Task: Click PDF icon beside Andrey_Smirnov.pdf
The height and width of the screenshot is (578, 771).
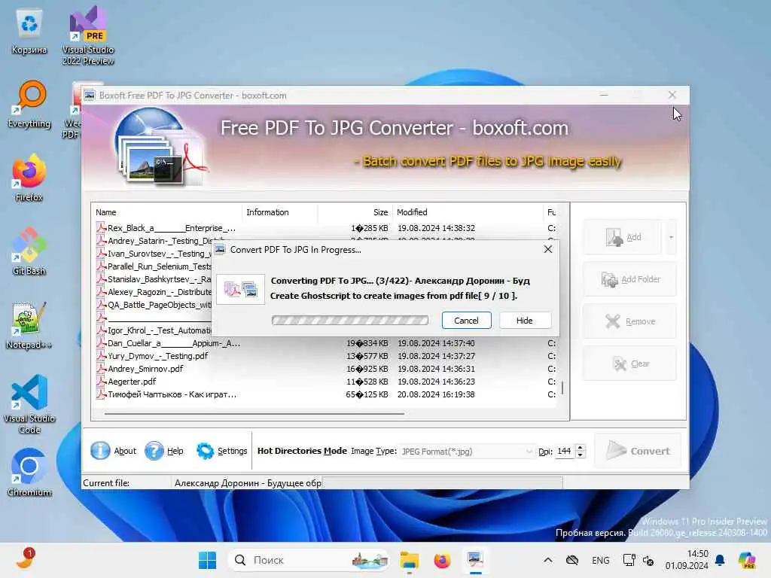Action: point(102,369)
